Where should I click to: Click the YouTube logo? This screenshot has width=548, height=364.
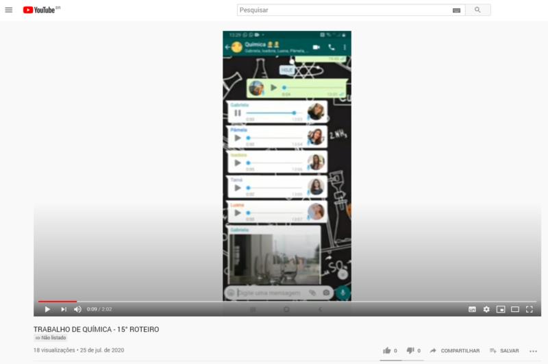coord(41,10)
